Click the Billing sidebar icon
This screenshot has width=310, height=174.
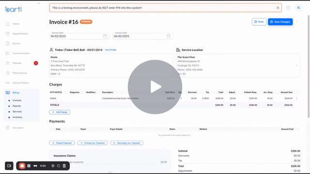pyautogui.click(x=8, y=92)
